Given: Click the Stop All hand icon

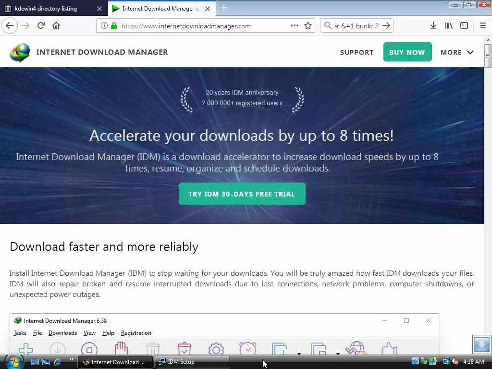Looking at the screenshot, I should coord(121,348).
